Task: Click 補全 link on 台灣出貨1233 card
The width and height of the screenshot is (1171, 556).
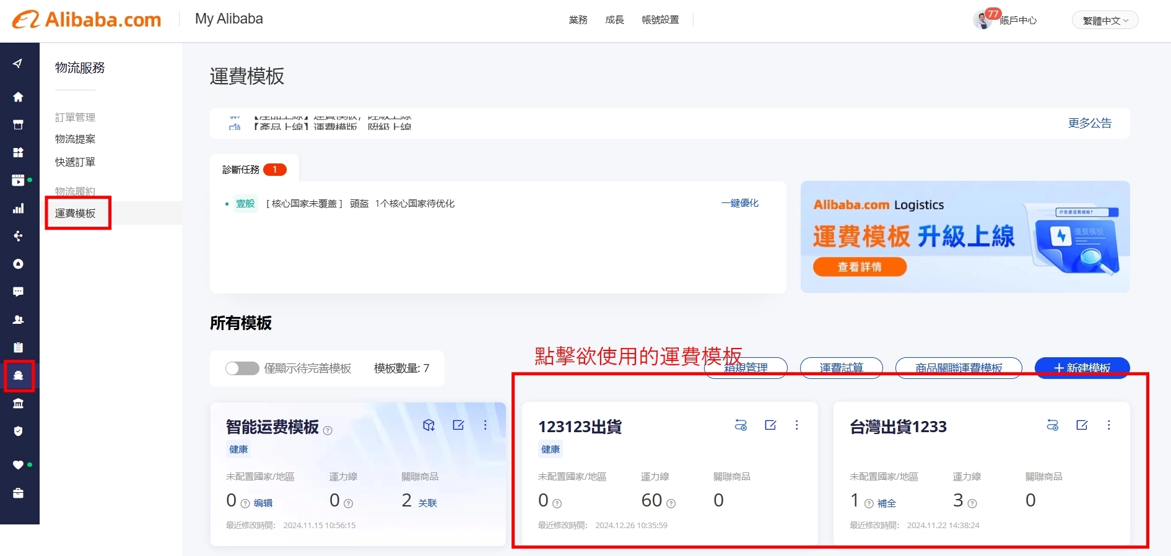Action: click(x=887, y=503)
